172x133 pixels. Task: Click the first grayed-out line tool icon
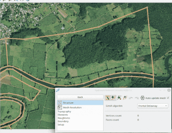point(131,98)
